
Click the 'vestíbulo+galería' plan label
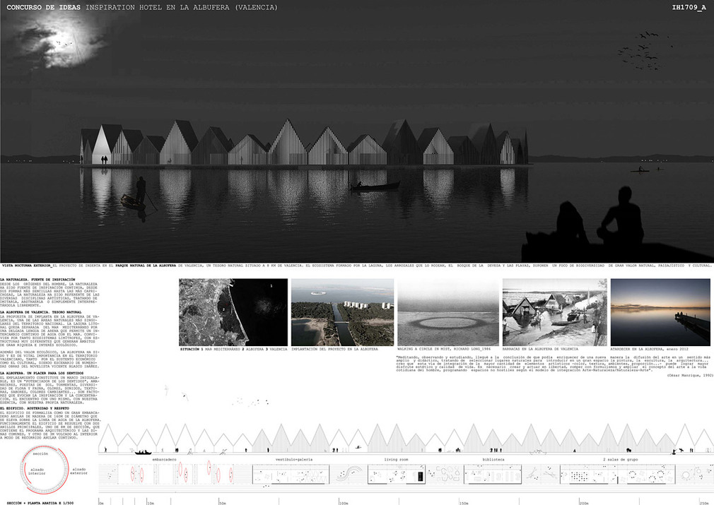(293, 460)
